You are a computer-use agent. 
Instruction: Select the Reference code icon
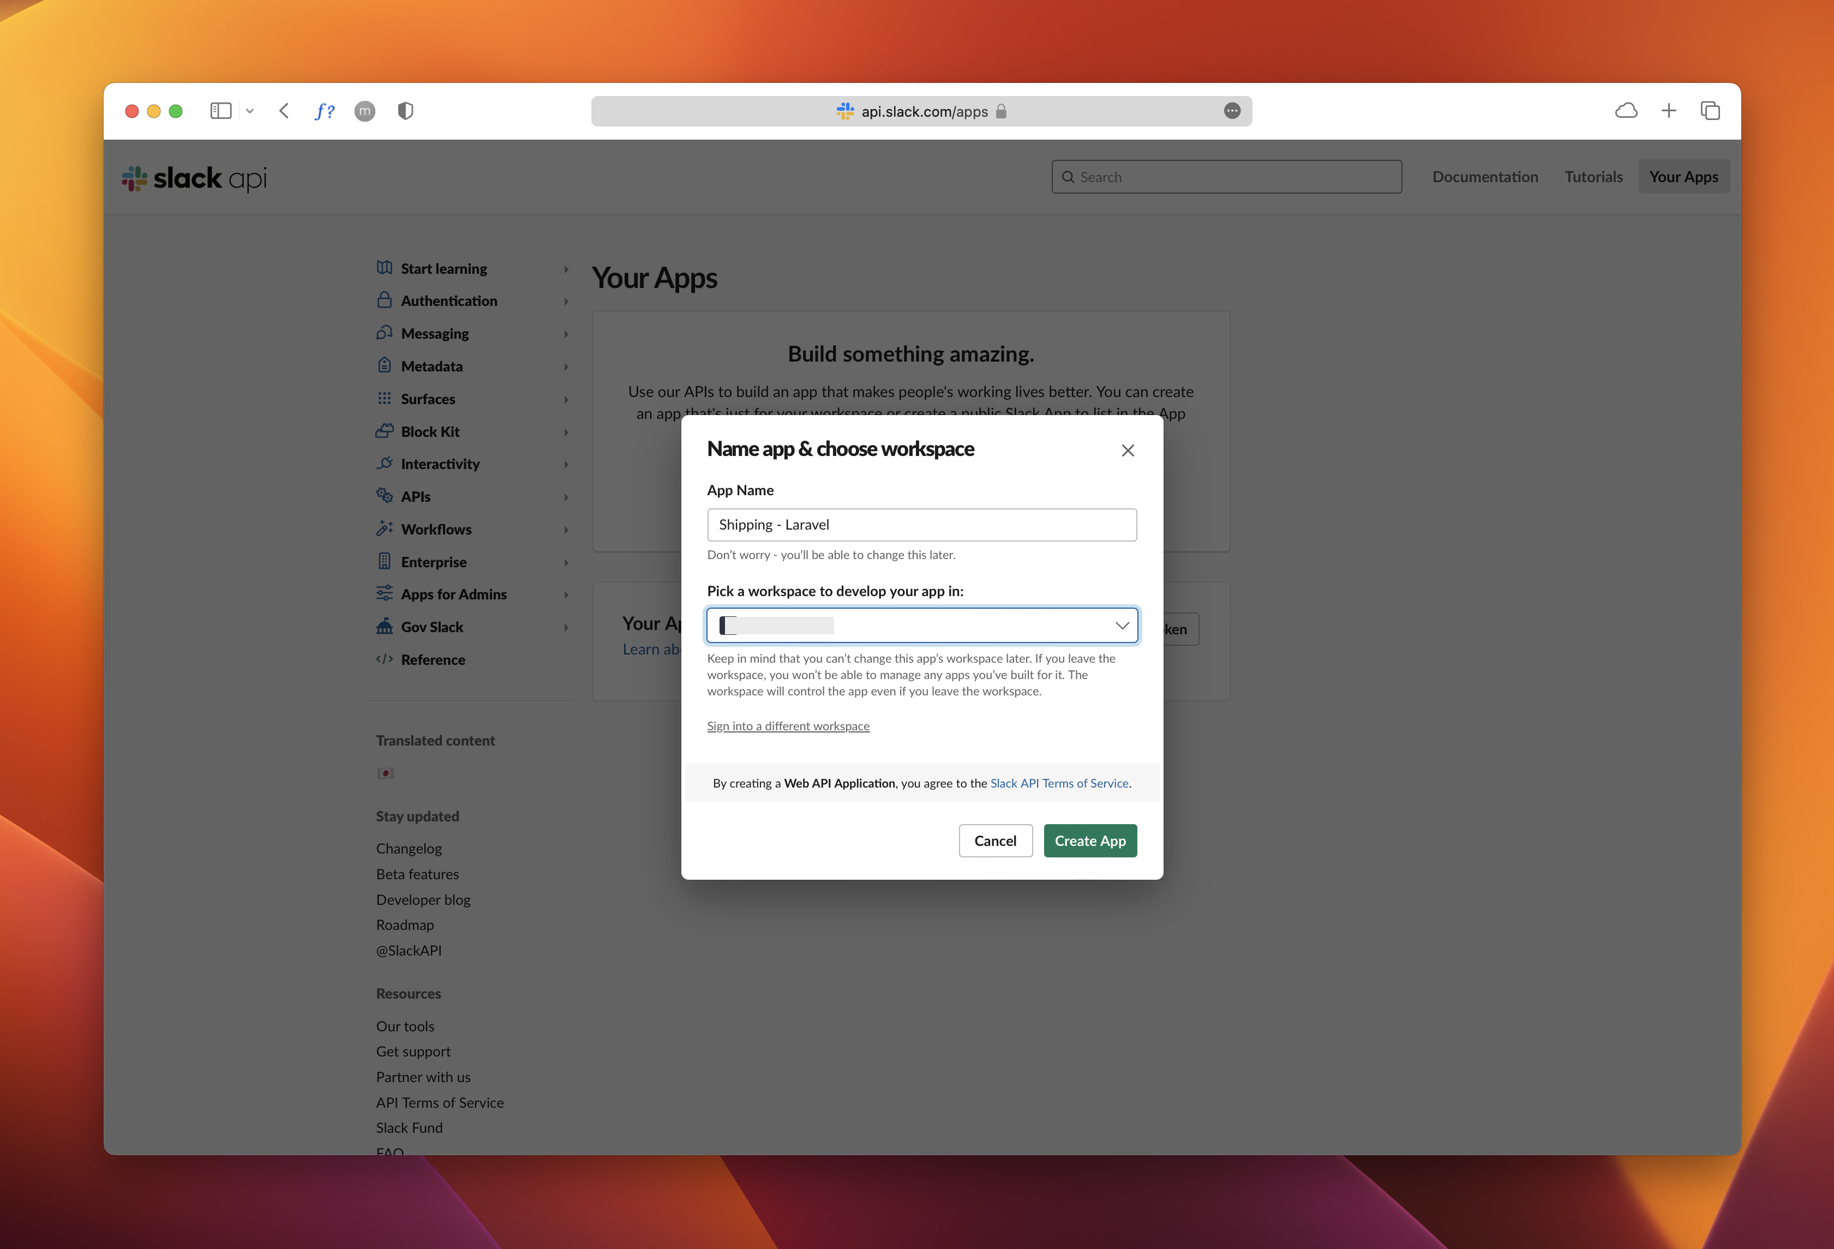(385, 659)
